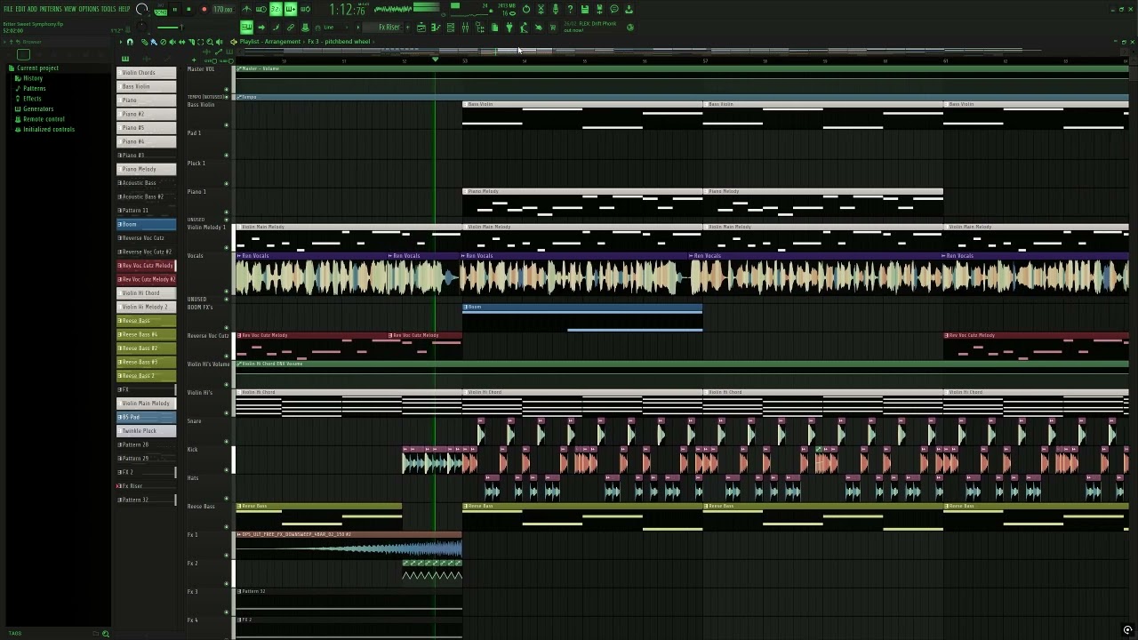Viewport: 1138px width, 640px height.
Task: Click the Fx 3 - pitchbend wheel breadcrumb
Action: click(x=339, y=42)
